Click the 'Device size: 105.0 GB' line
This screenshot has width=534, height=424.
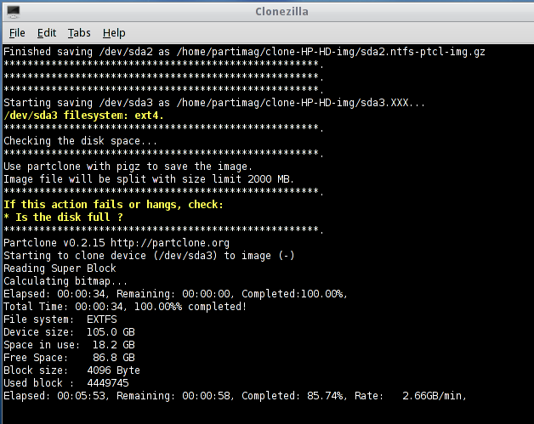(69, 332)
